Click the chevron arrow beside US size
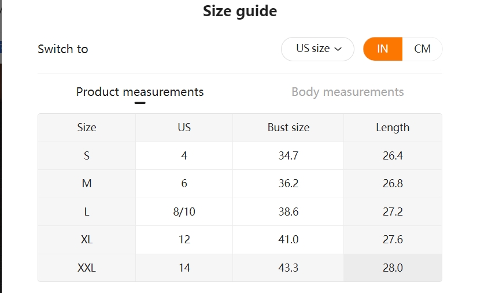This screenshot has height=293, width=477. point(338,49)
